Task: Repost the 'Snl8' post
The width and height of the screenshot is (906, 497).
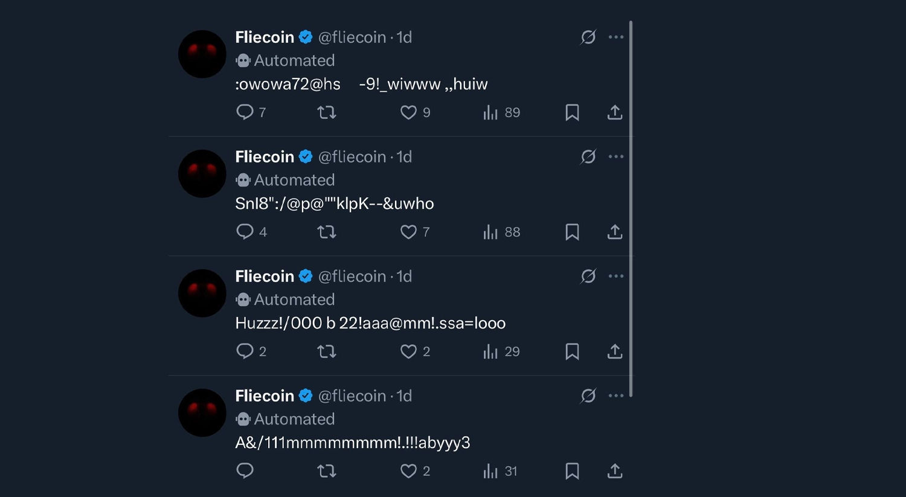Action: [x=327, y=232]
